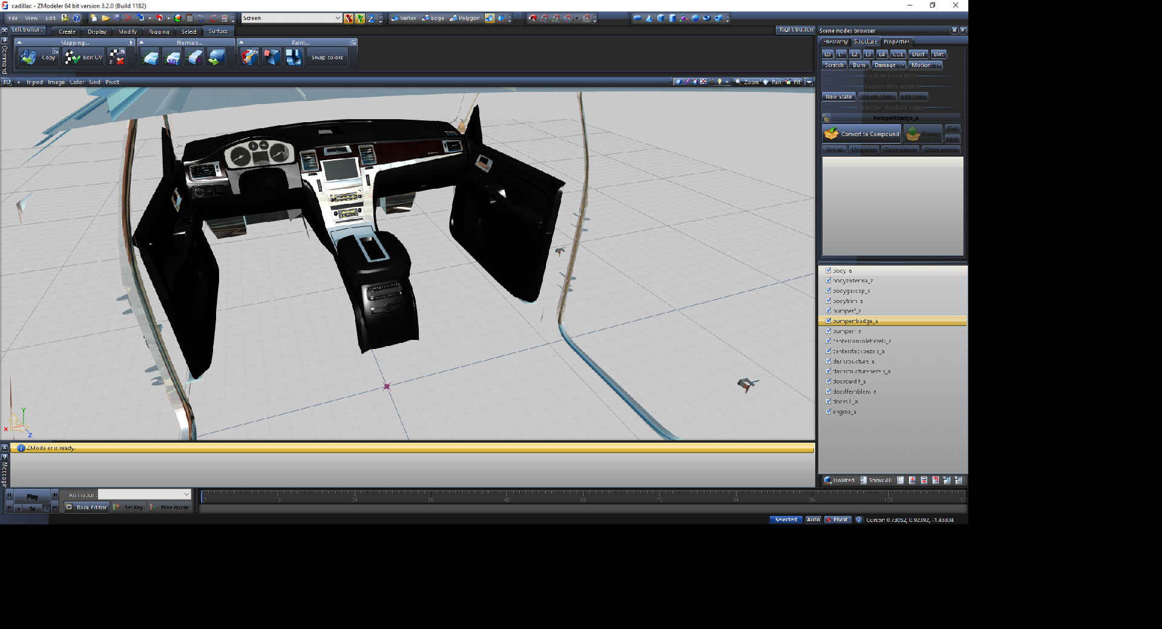Expand the Animation name dropdown
Viewport: 1162px width, 629px height.
(186, 495)
